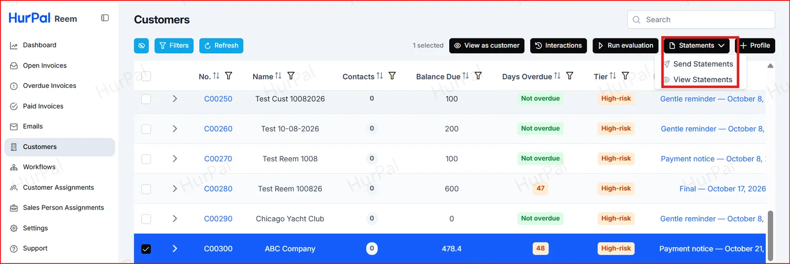The width and height of the screenshot is (790, 264).
Task: Collapse the sidebar panel icon
Action: point(105,18)
